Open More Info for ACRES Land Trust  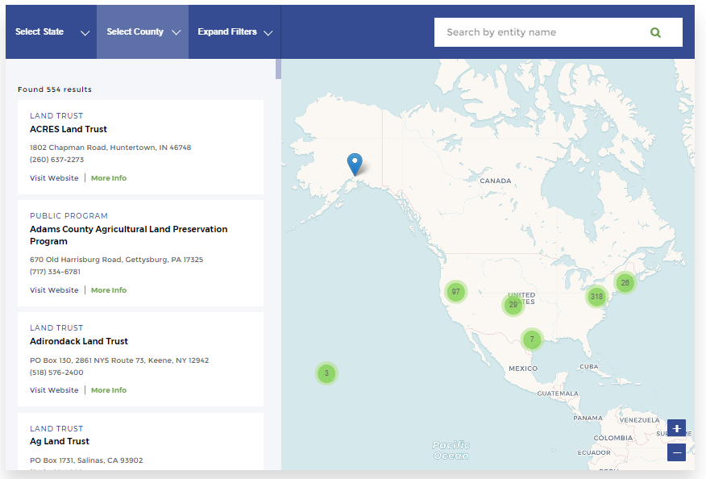click(109, 178)
